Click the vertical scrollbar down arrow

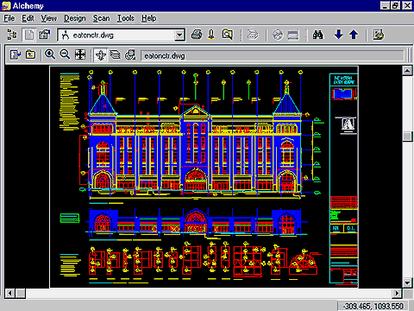pyautogui.click(x=407, y=282)
